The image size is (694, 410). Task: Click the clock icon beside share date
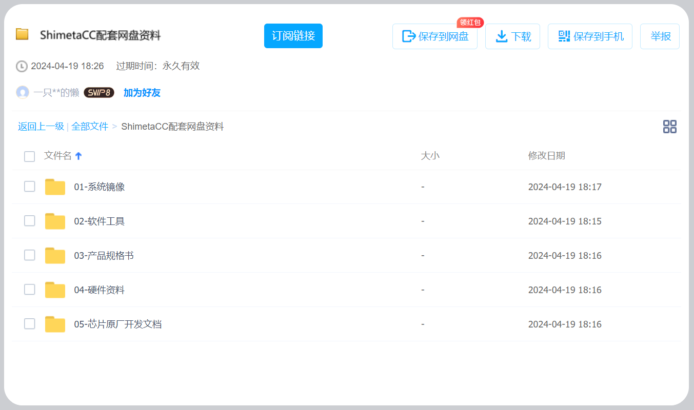pyautogui.click(x=22, y=66)
